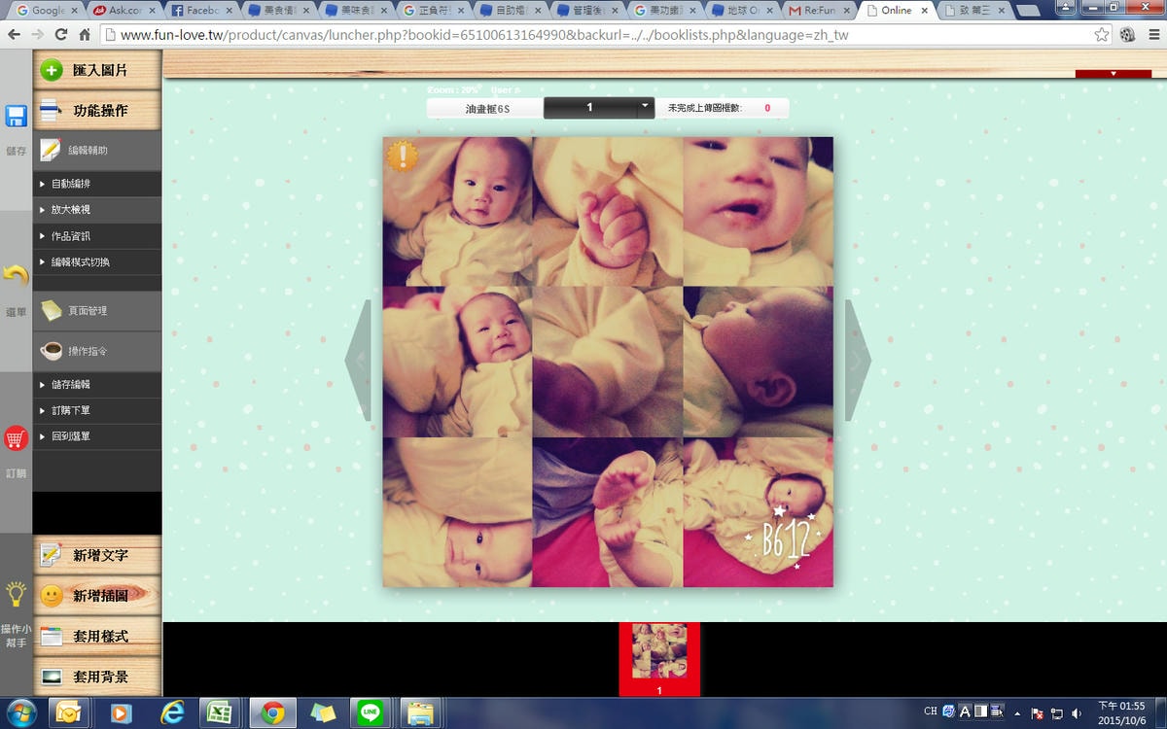
Task: Click the Windows Start orb
Action: point(18,712)
